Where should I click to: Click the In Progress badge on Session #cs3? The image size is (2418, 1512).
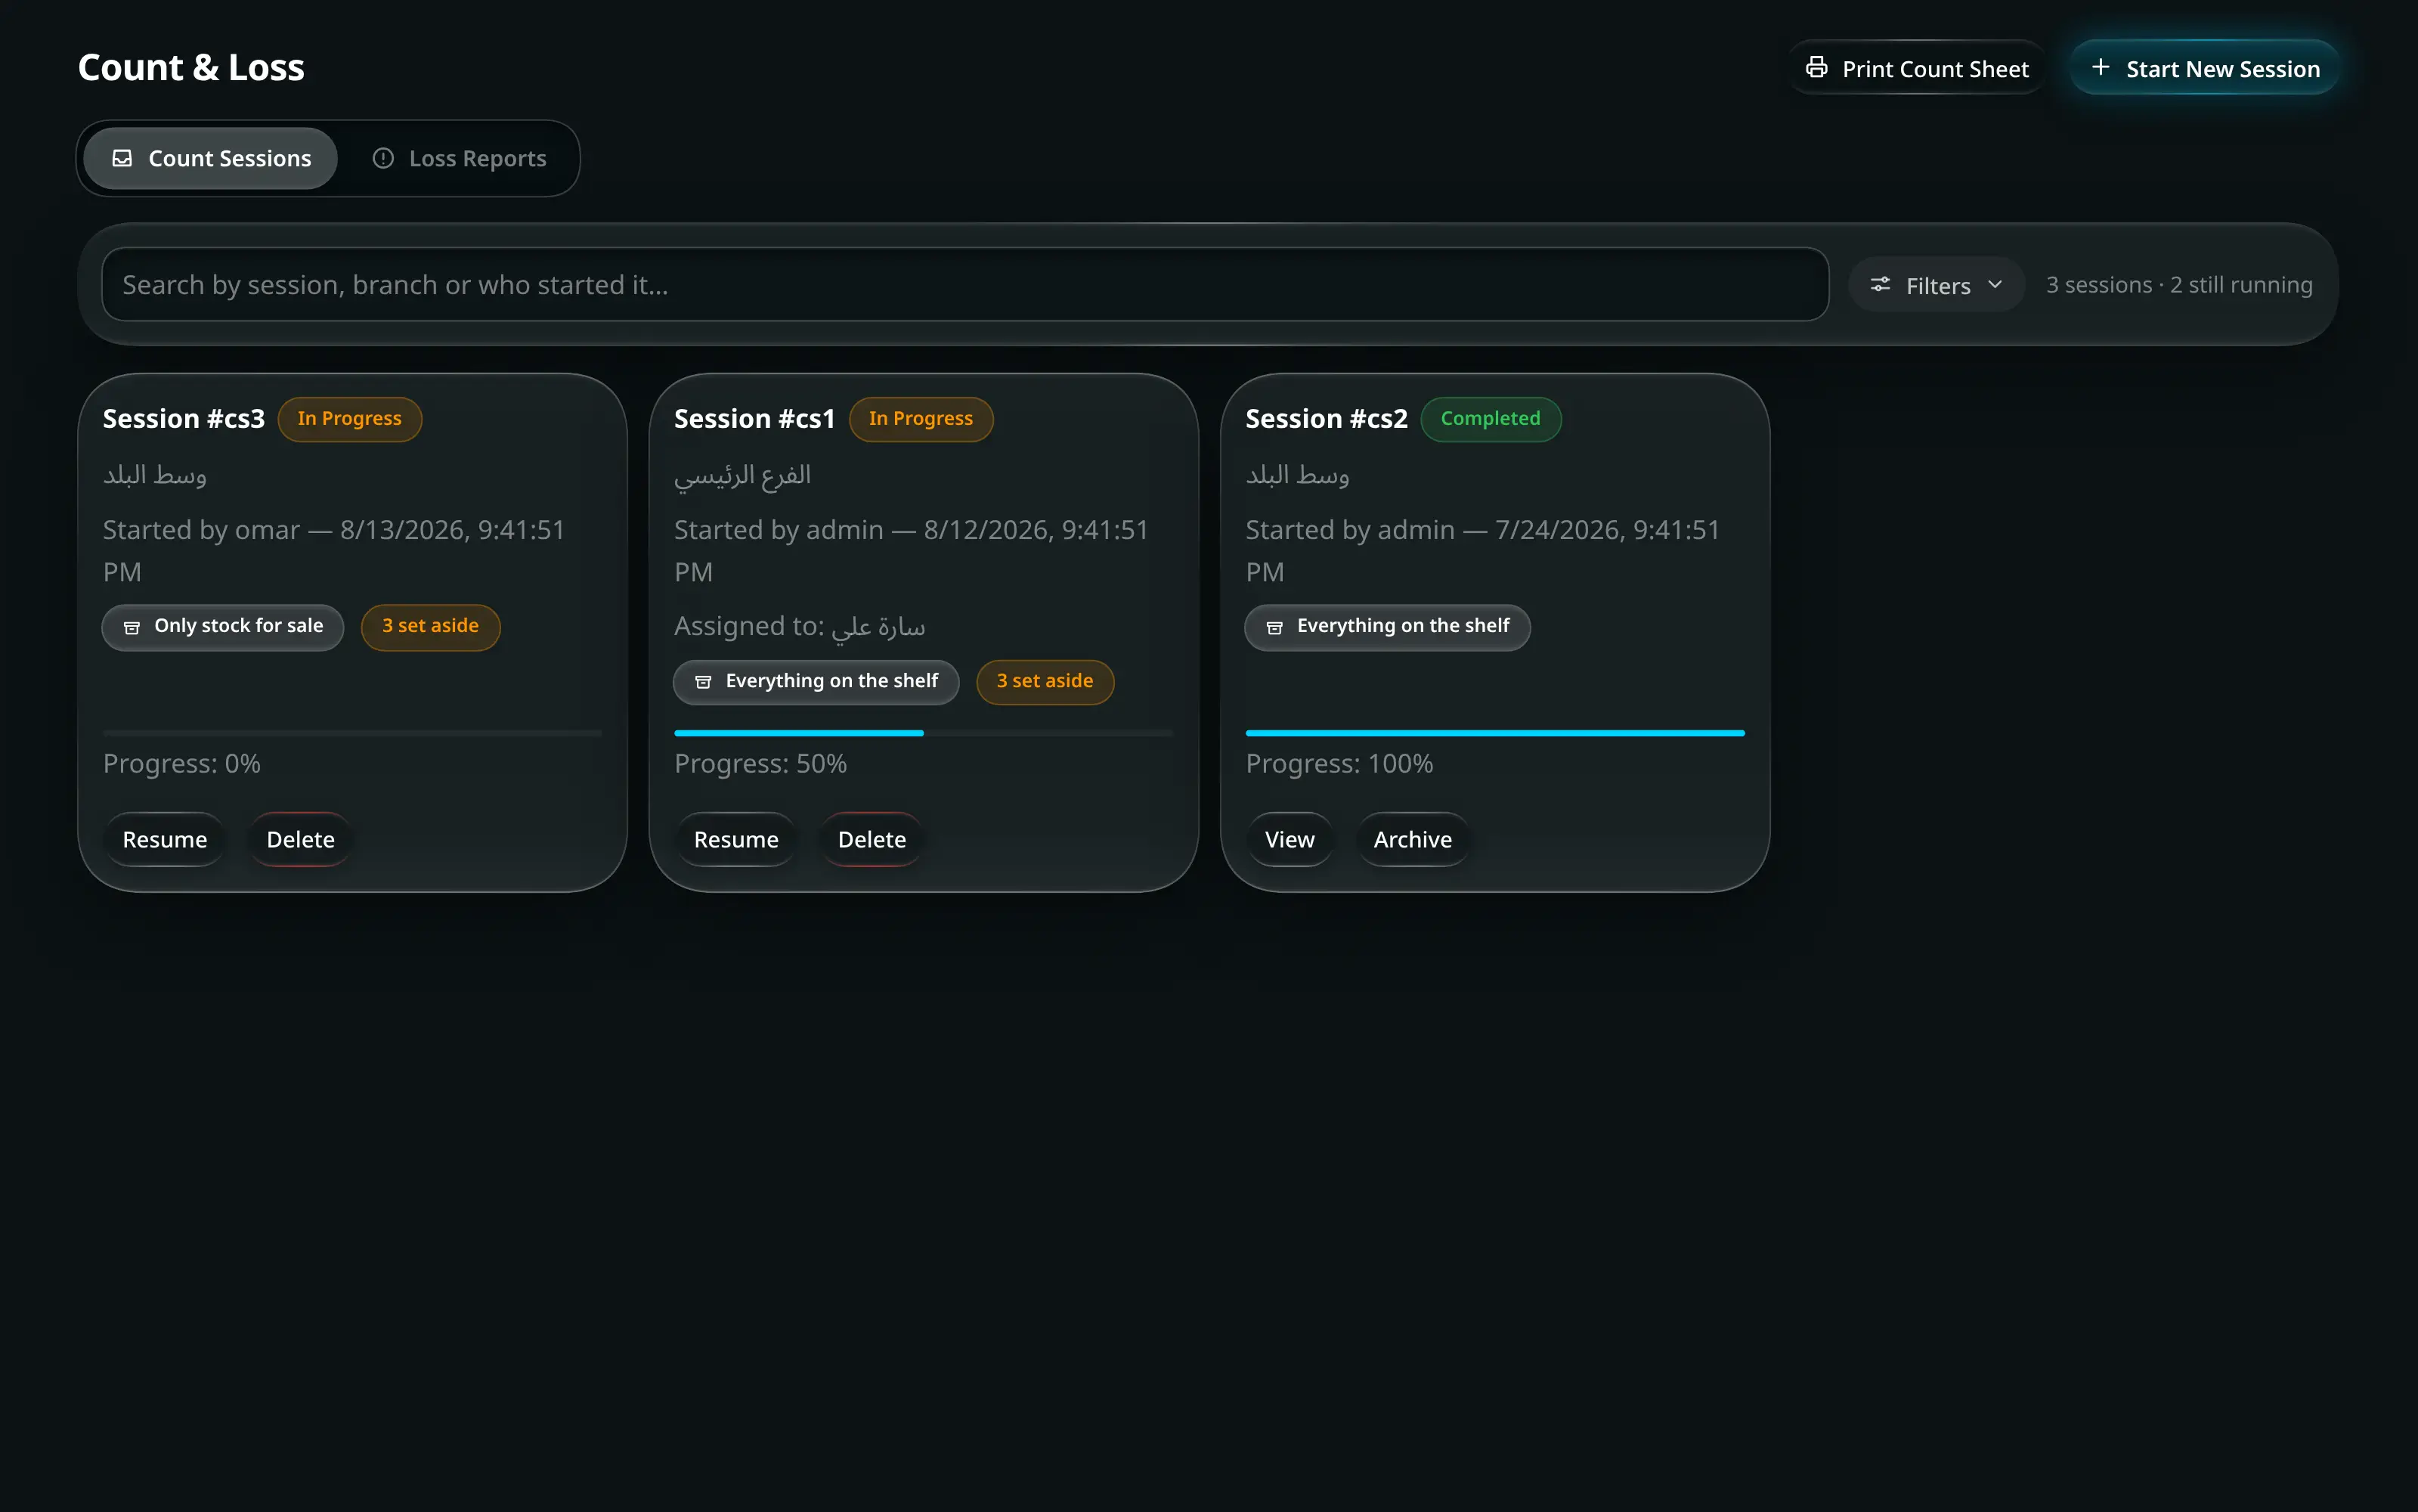point(350,419)
